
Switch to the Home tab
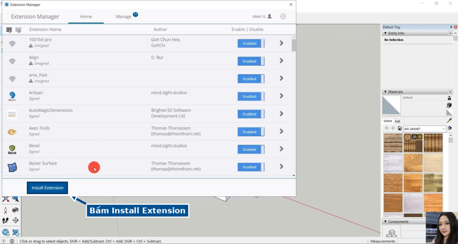click(86, 17)
